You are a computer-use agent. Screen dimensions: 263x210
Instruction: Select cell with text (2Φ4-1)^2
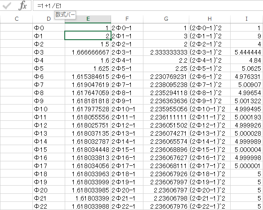[210, 60]
